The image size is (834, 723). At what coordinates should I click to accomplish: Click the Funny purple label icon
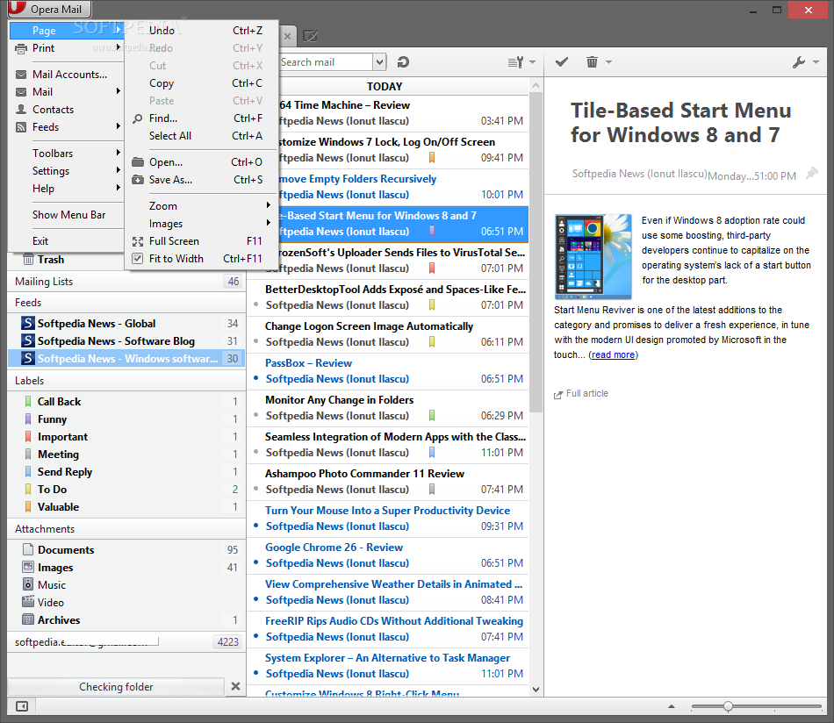pos(28,419)
